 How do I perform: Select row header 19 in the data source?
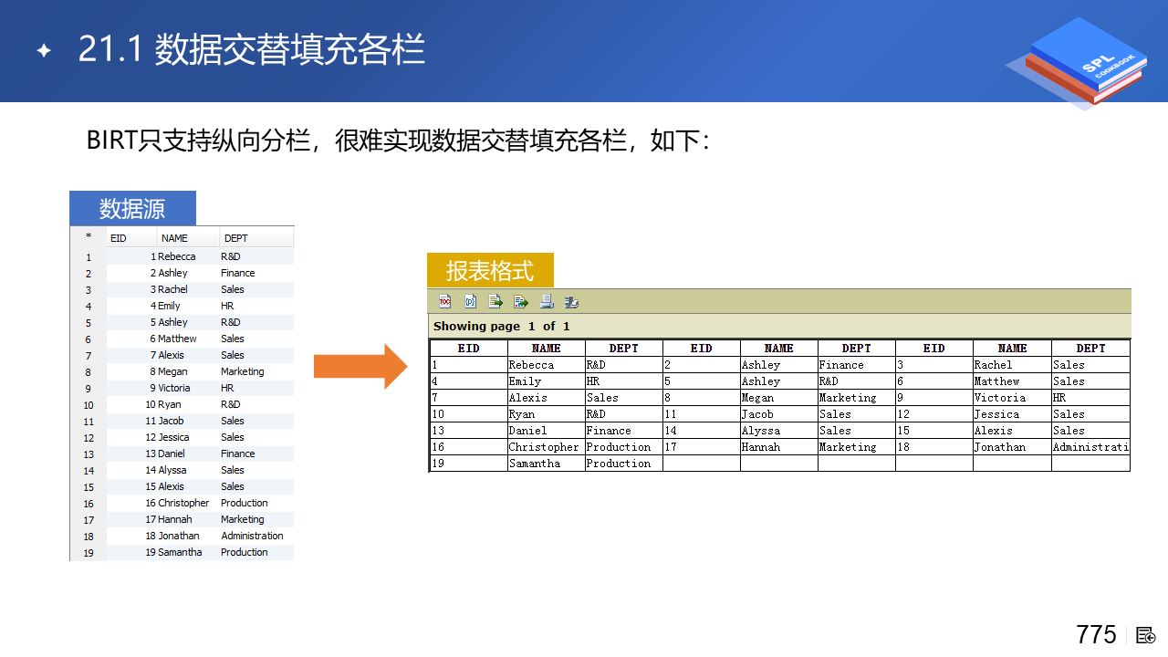[x=89, y=553]
